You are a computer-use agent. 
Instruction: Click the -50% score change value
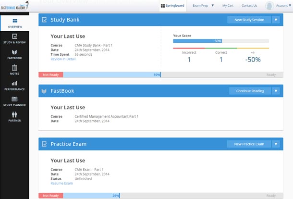pyautogui.click(x=253, y=60)
